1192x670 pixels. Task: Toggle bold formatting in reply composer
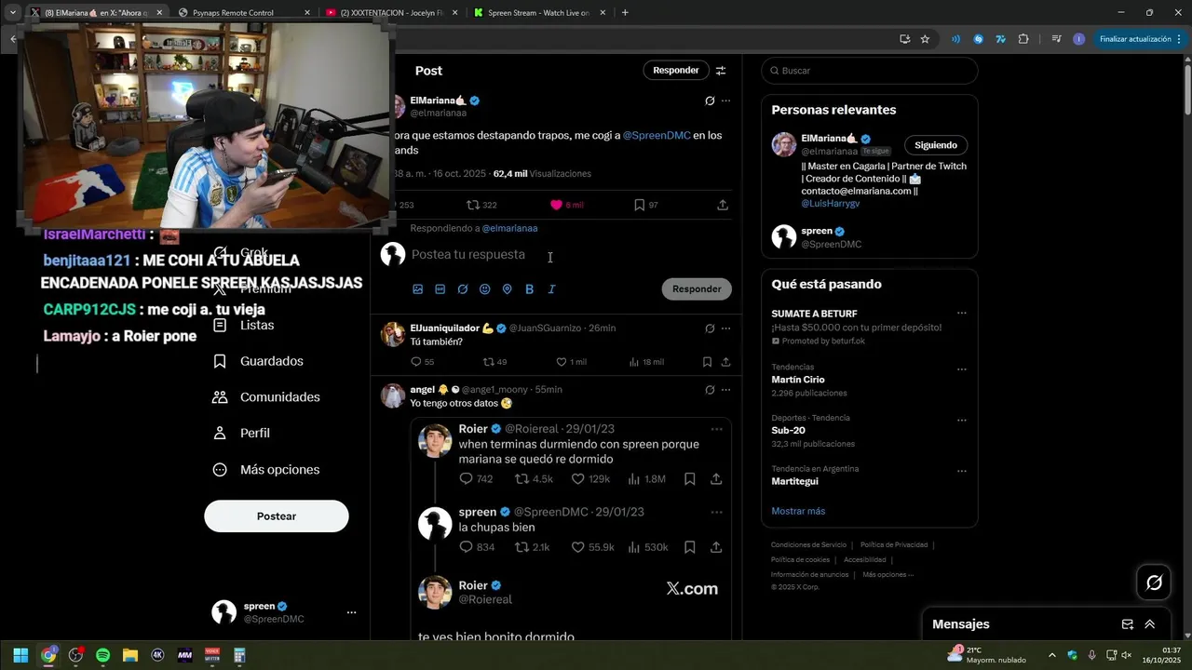click(529, 289)
